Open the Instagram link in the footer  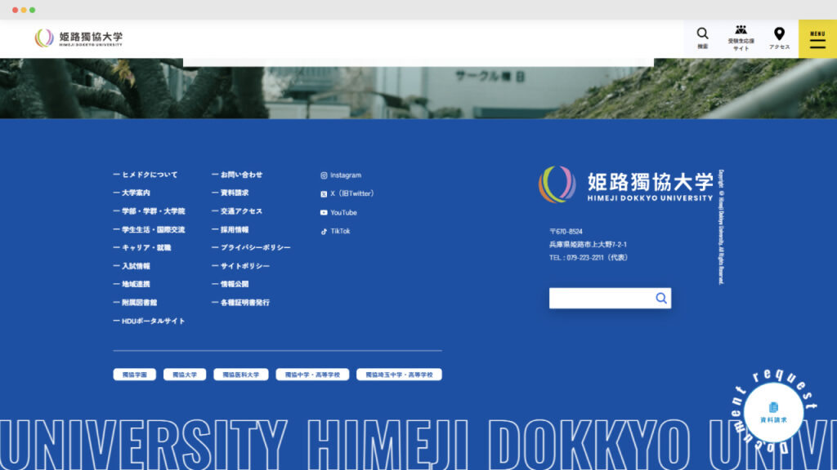click(x=341, y=175)
